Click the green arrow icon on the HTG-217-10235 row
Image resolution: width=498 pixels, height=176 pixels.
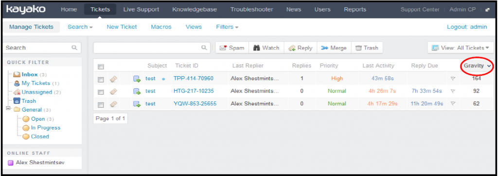(x=137, y=92)
